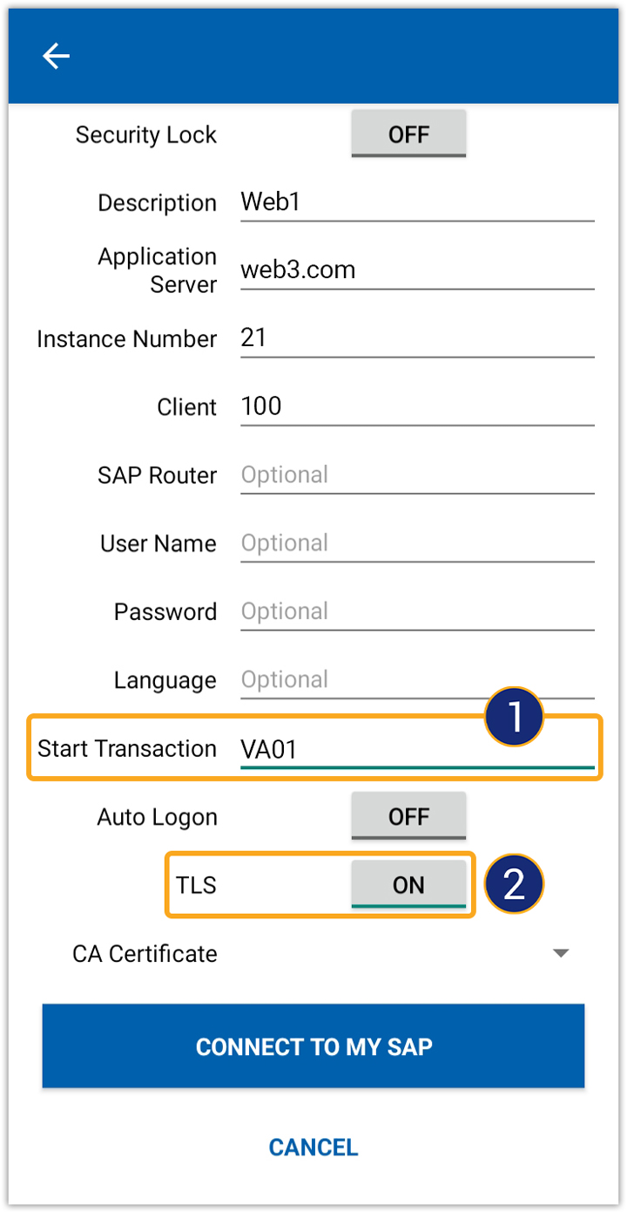The width and height of the screenshot is (627, 1213).
Task: Click the number 2 annotation badge
Action: [514, 884]
